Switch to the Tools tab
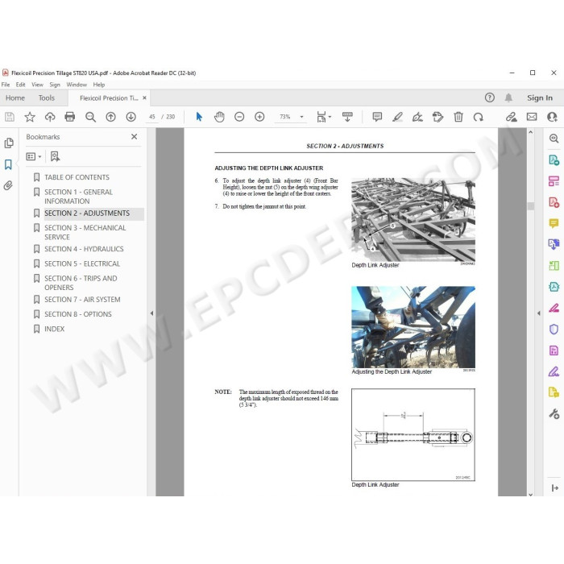The height and width of the screenshot is (564, 564). point(47,97)
